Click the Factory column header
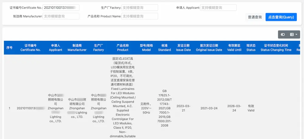Screen dimensions: 304x139 (98, 47)
